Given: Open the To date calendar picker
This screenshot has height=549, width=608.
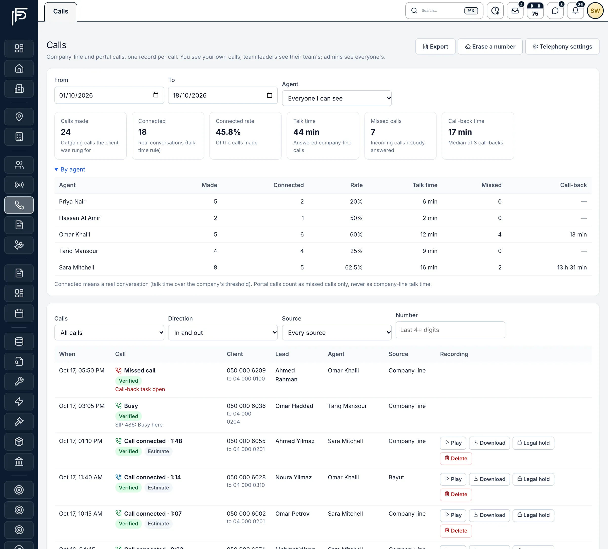Looking at the screenshot, I should (x=270, y=95).
